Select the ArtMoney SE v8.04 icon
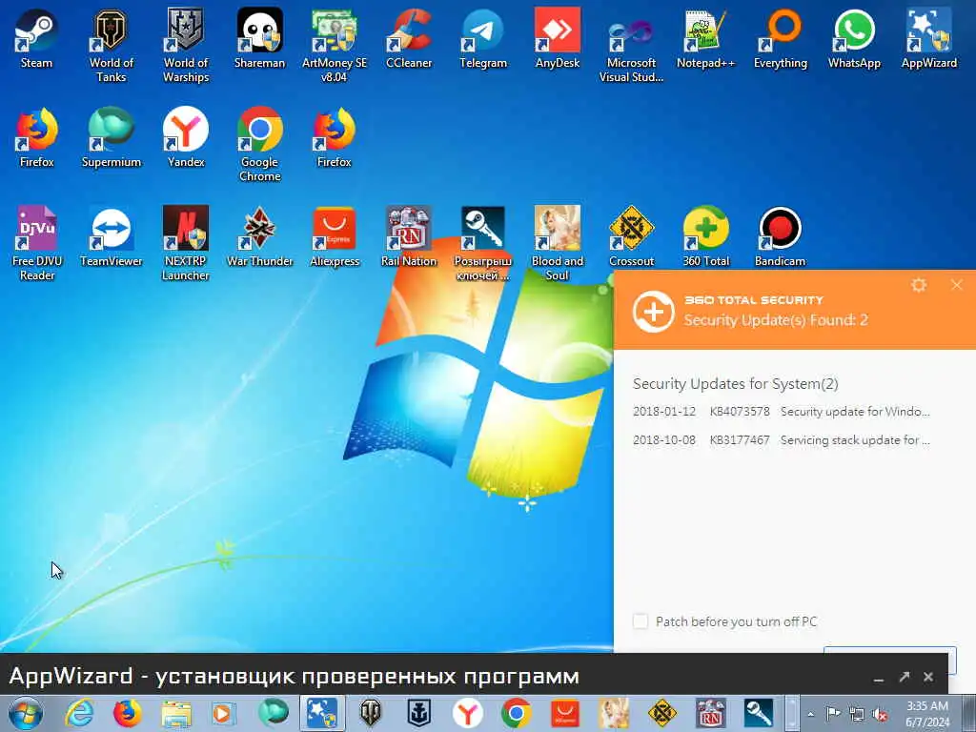 click(335, 45)
